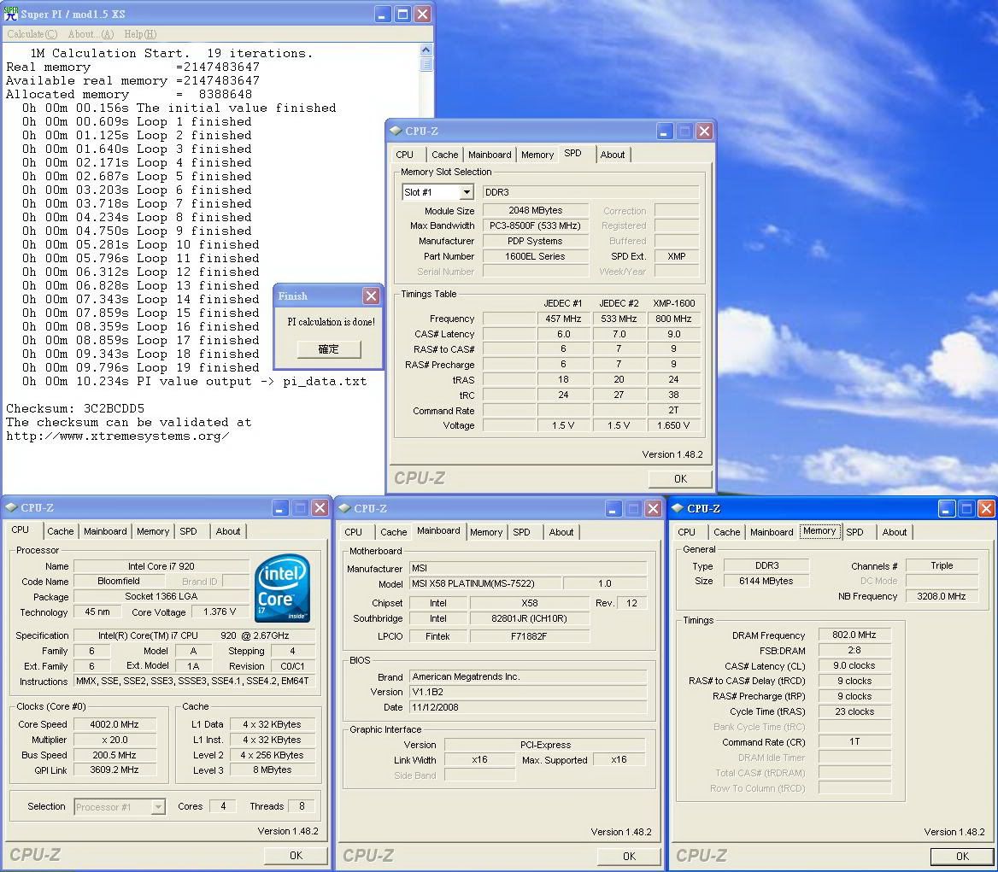Click the Intel Core i7 logo
Viewport: 998px width, 872px height.
click(282, 588)
